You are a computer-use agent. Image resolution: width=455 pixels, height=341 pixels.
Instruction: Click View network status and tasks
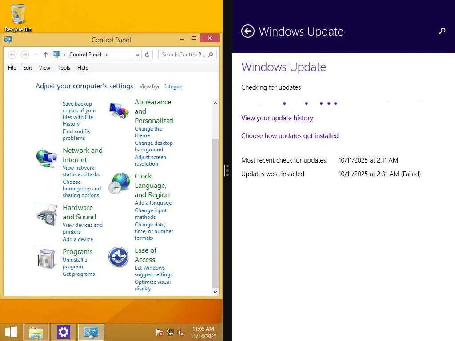pyautogui.click(x=81, y=171)
